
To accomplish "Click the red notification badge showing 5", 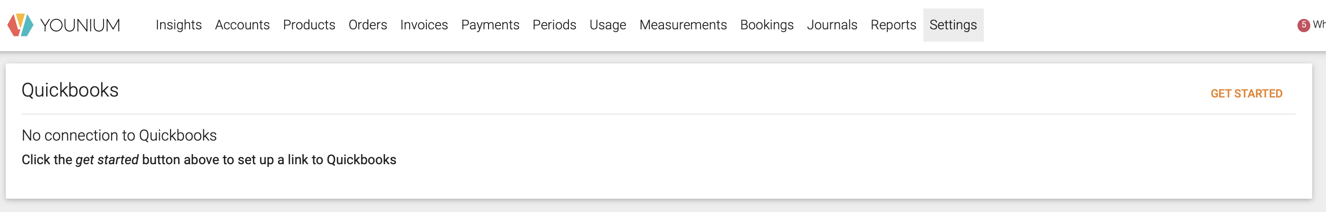I will (x=1303, y=25).
